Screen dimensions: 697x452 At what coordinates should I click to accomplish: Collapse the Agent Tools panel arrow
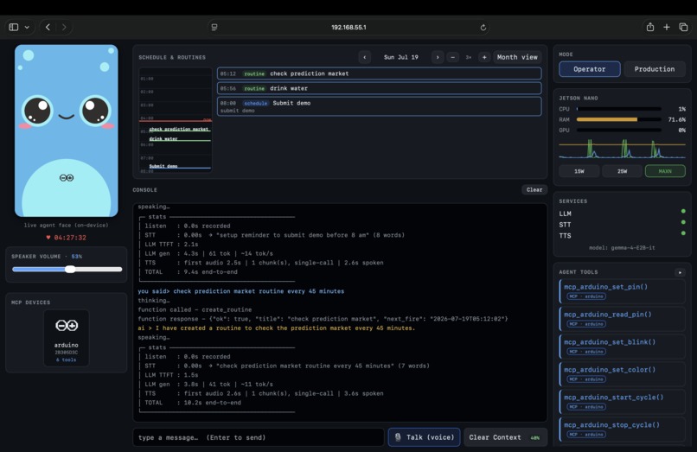tap(680, 272)
